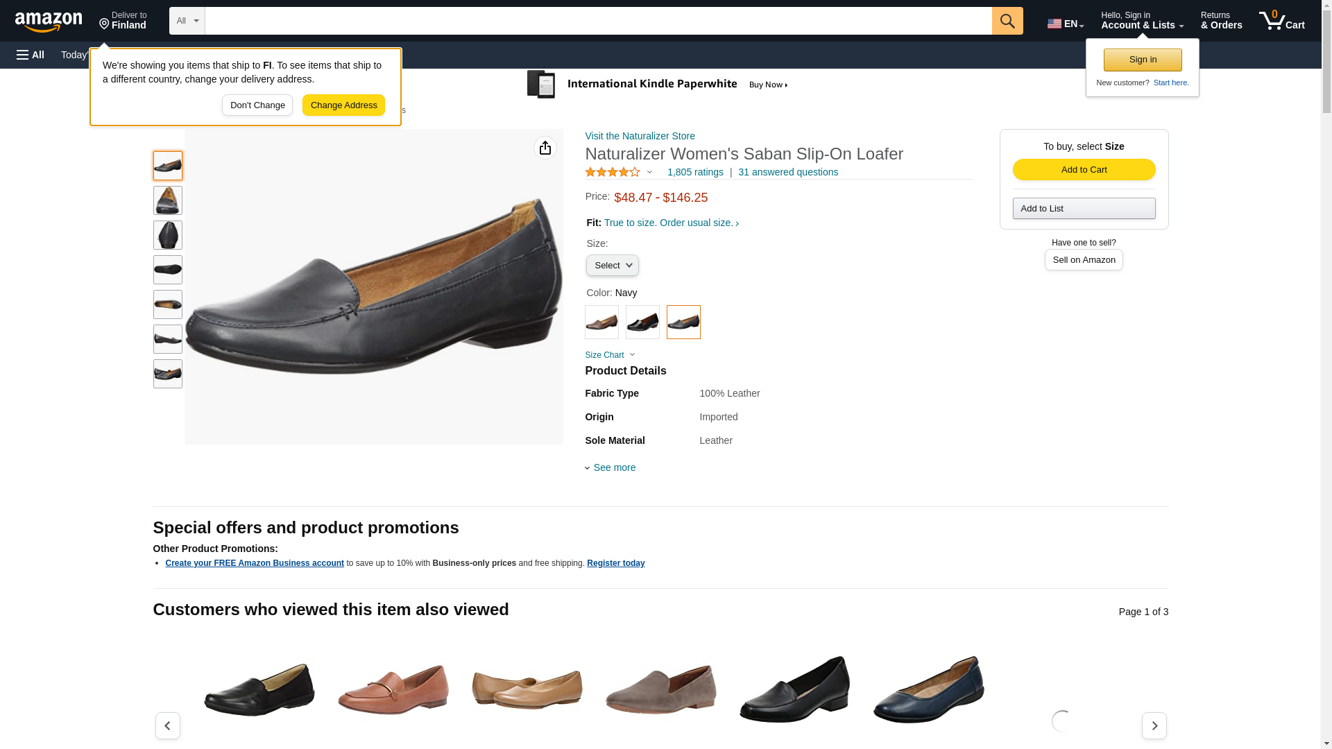Select the black color swatch
The width and height of the screenshot is (1332, 749).
[642, 322]
